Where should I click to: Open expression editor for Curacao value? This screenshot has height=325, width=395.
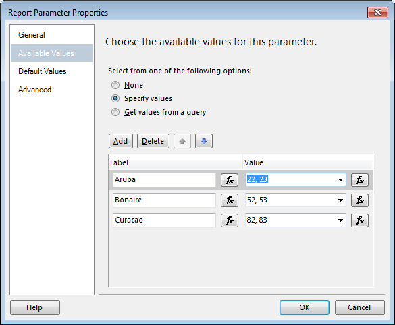tap(360, 220)
